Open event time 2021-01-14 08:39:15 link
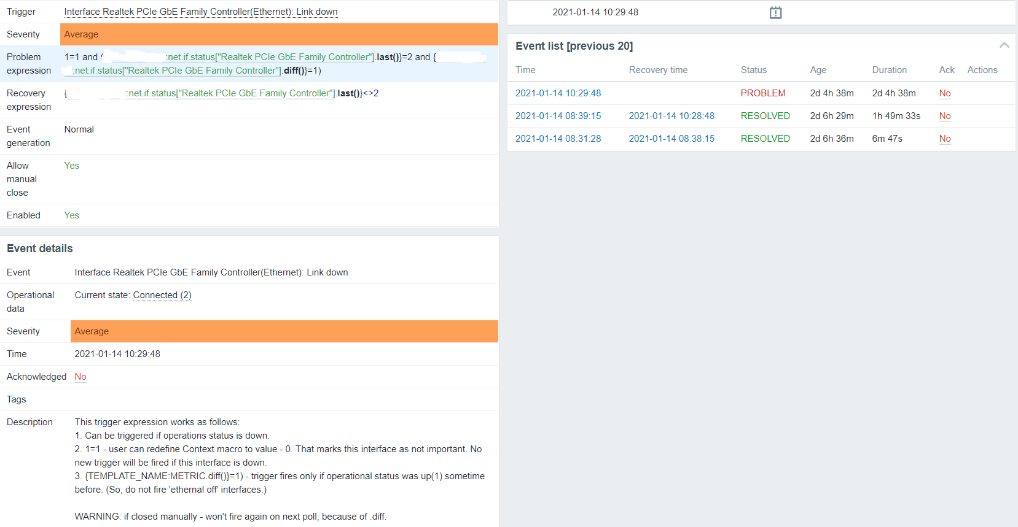 point(558,116)
